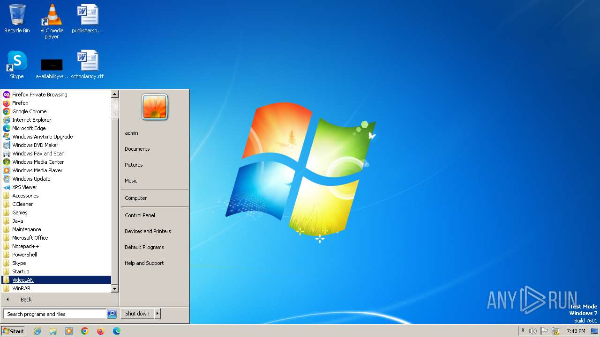Expand the Java folder
600x337 pixels.
pyautogui.click(x=56, y=221)
